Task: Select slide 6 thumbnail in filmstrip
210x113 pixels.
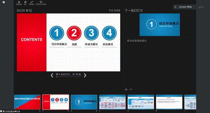Action: coord(169,102)
